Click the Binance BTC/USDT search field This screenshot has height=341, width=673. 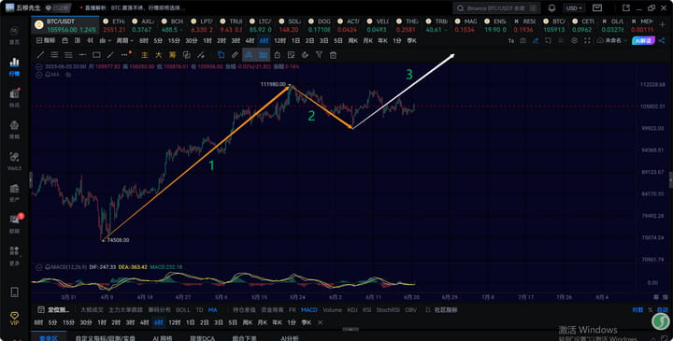tap(496, 8)
